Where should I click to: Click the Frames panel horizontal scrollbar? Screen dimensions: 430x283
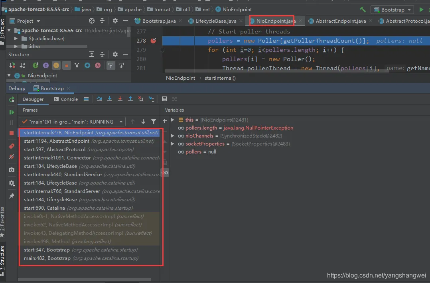[x=85, y=279]
